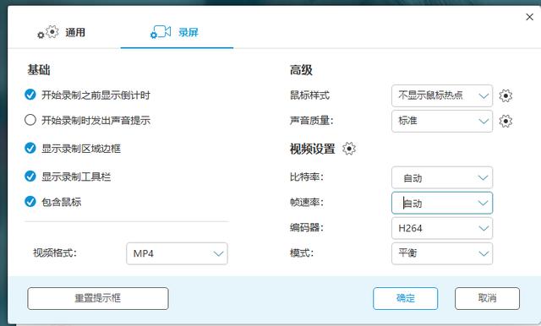Click the gear next to 视频设置
Screen dimensions: 541x326
pos(349,149)
